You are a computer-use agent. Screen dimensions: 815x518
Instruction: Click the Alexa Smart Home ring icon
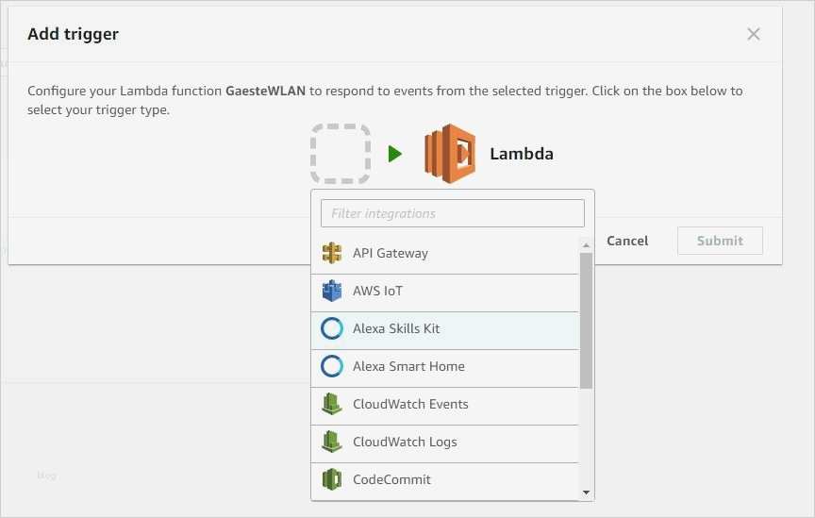coord(331,366)
